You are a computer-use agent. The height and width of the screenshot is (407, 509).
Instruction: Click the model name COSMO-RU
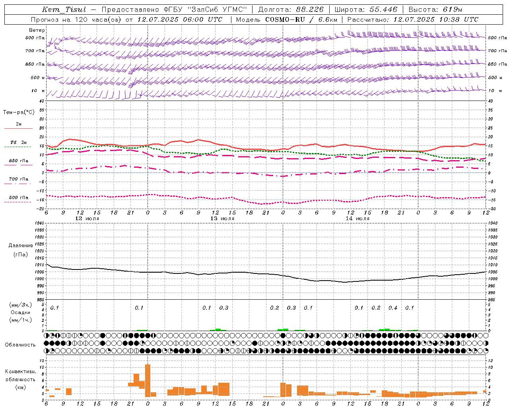pyautogui.click(x=285, y=19)
